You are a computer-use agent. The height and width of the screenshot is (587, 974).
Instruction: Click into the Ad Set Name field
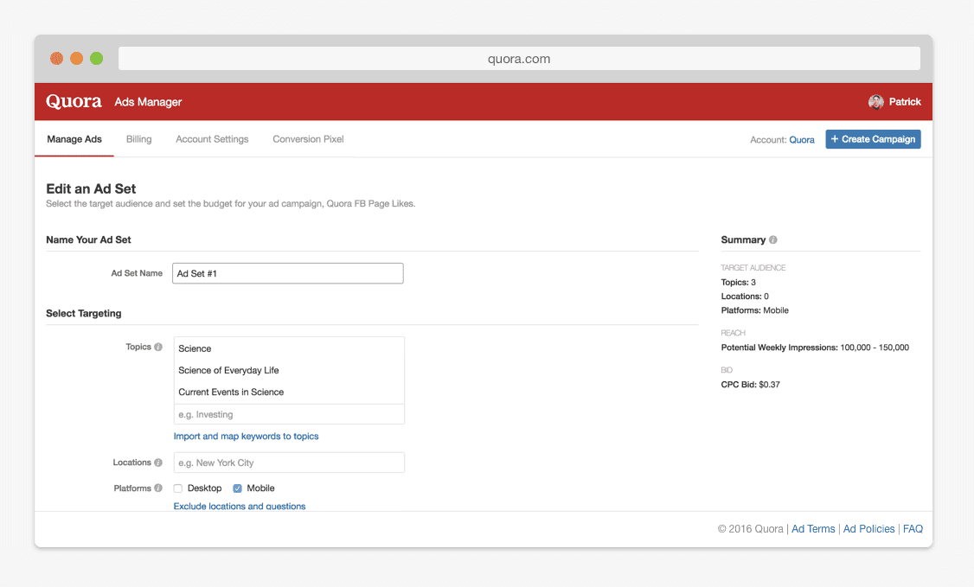(x=288, y=273)
